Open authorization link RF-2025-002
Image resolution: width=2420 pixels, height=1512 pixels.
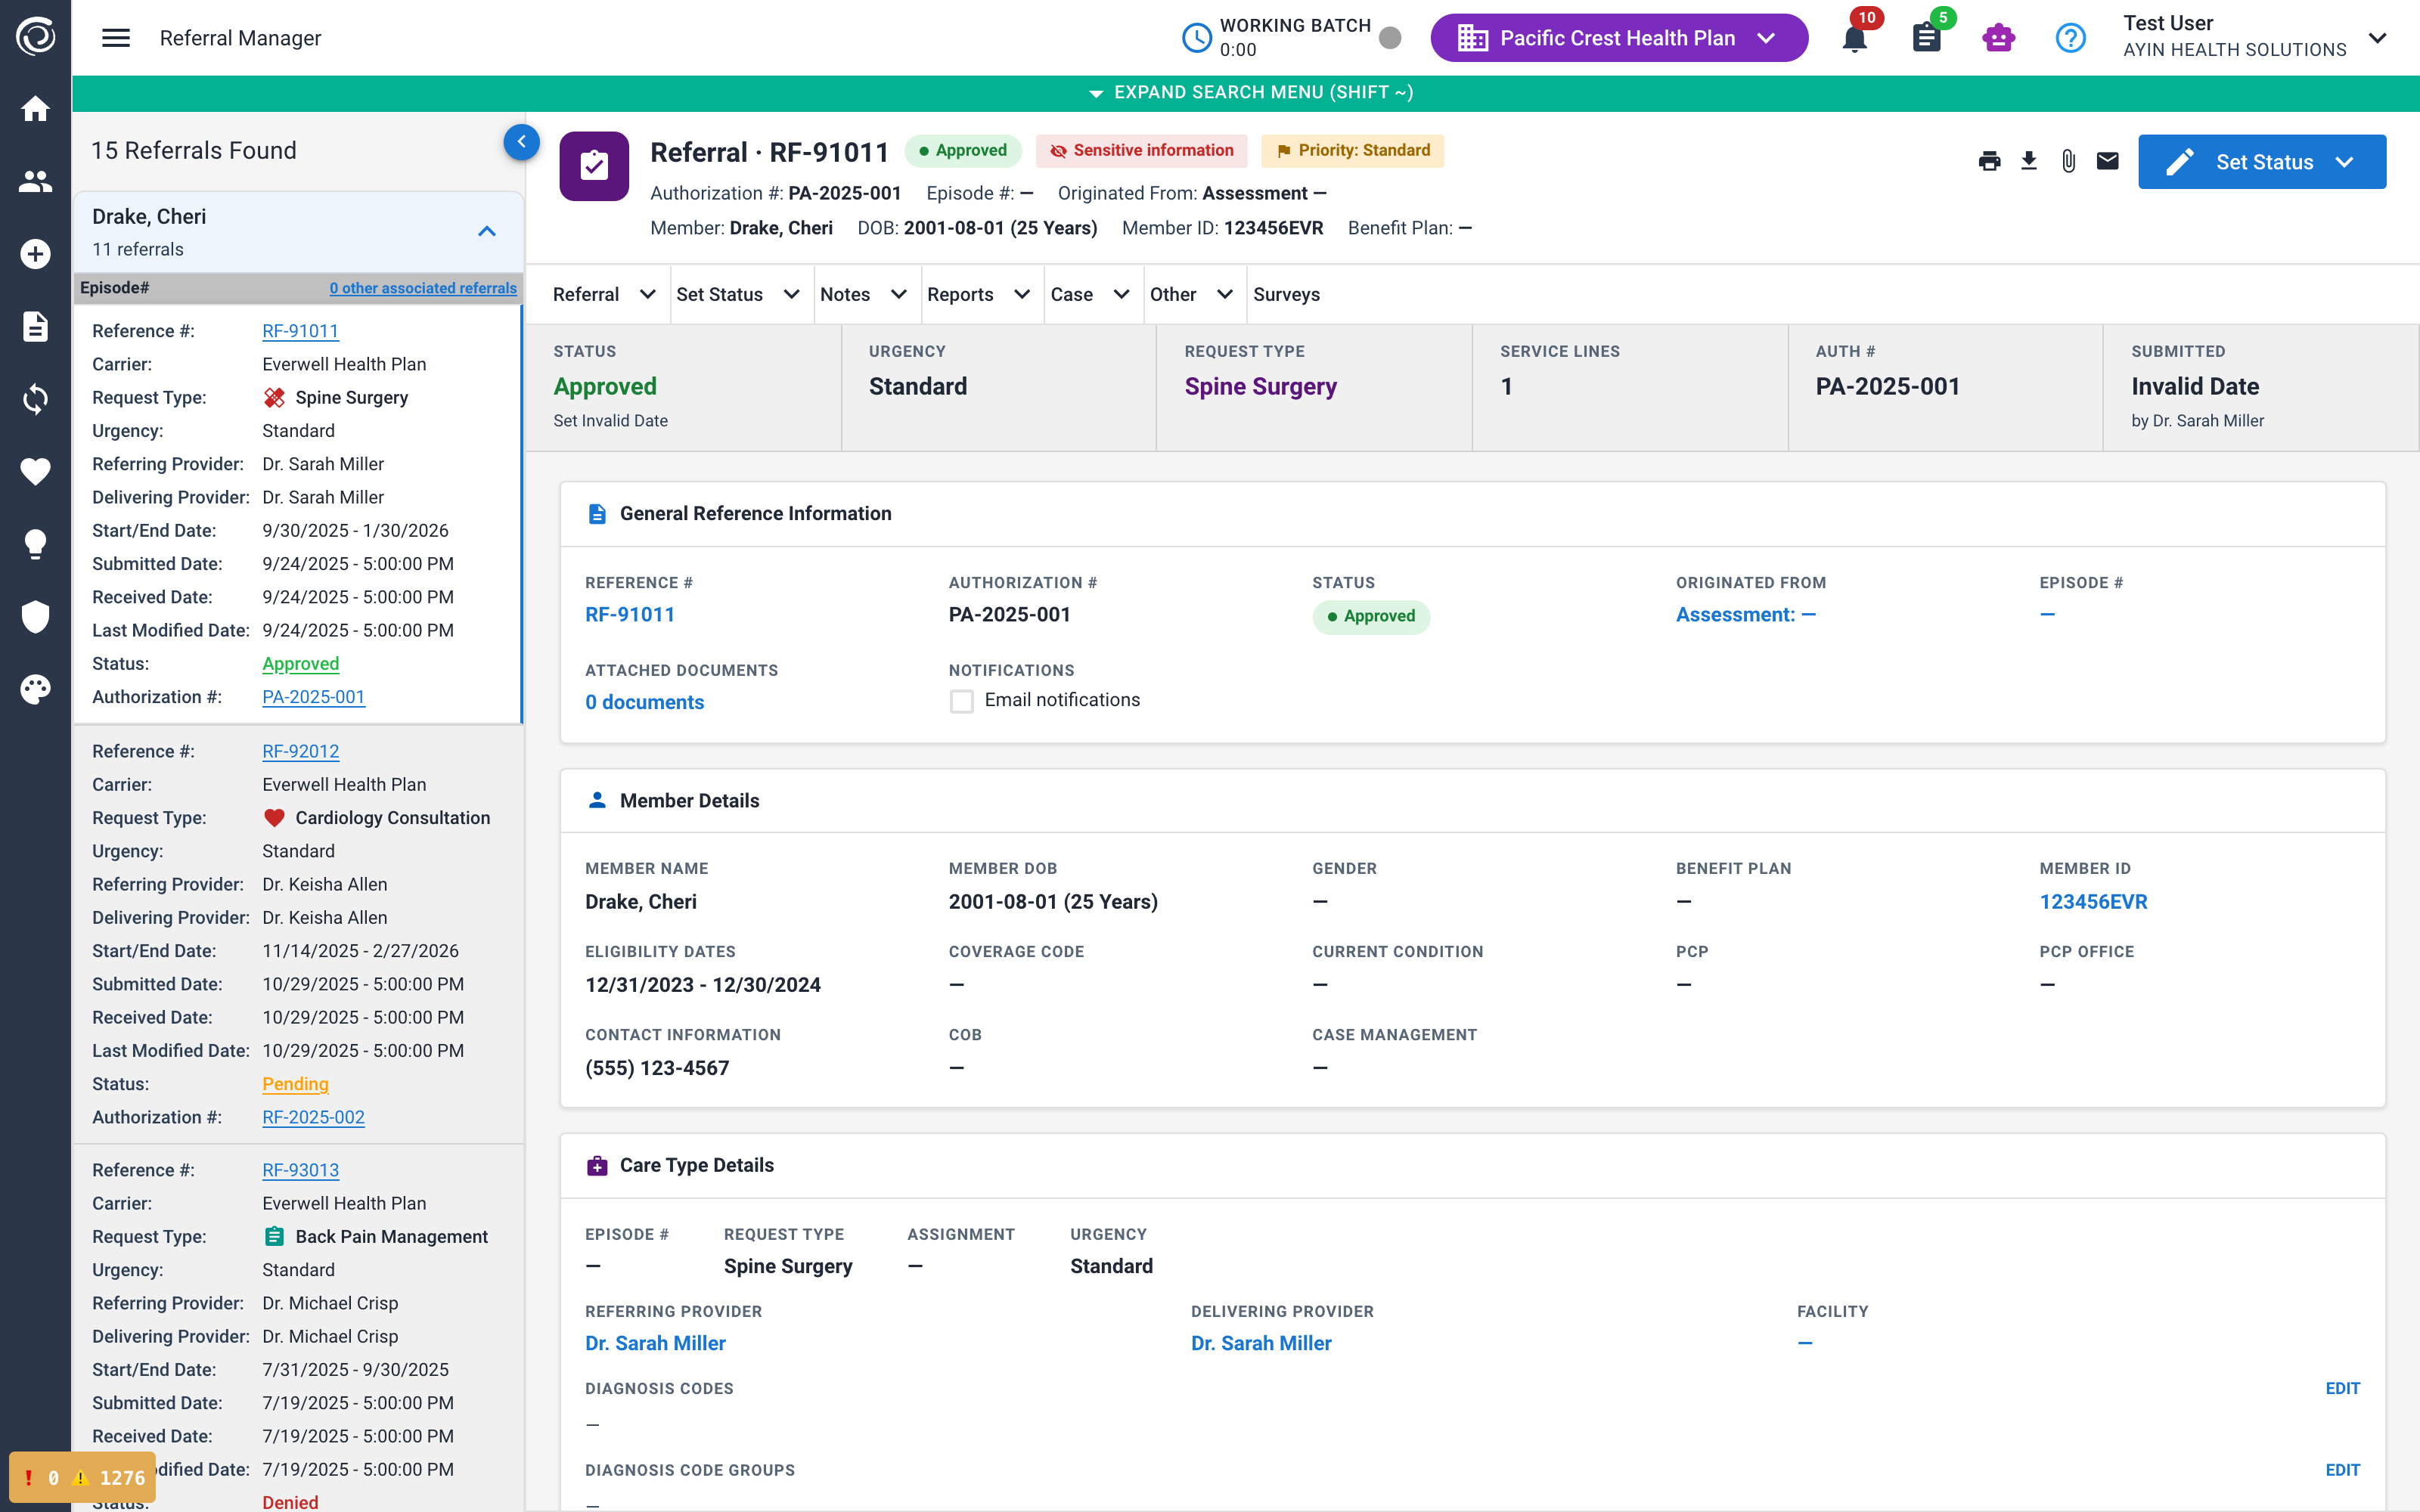(x=313, y=1117)
